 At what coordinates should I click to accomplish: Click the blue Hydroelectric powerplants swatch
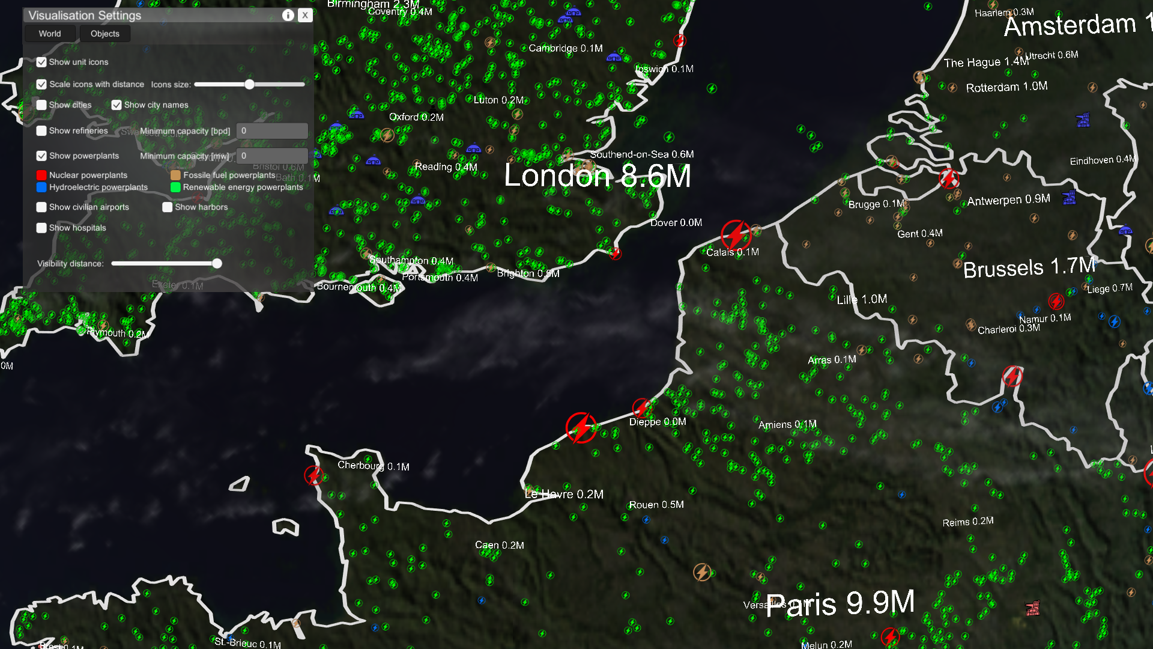click(x=41, y=187)
